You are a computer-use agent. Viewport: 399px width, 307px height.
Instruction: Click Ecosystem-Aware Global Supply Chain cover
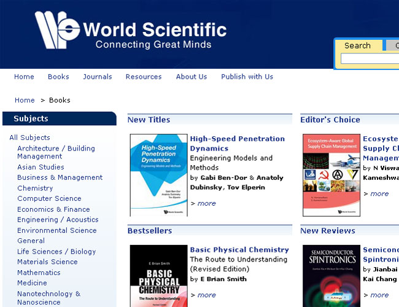click(x=331, y=175)
